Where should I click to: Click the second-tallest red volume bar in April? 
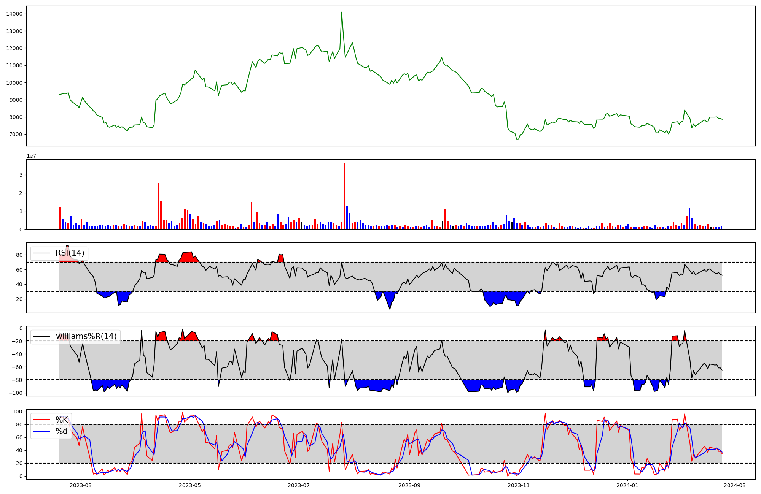coord(161,215)
